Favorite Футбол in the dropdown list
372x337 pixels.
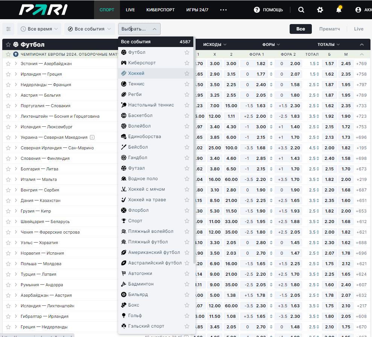tap(187, 52)
